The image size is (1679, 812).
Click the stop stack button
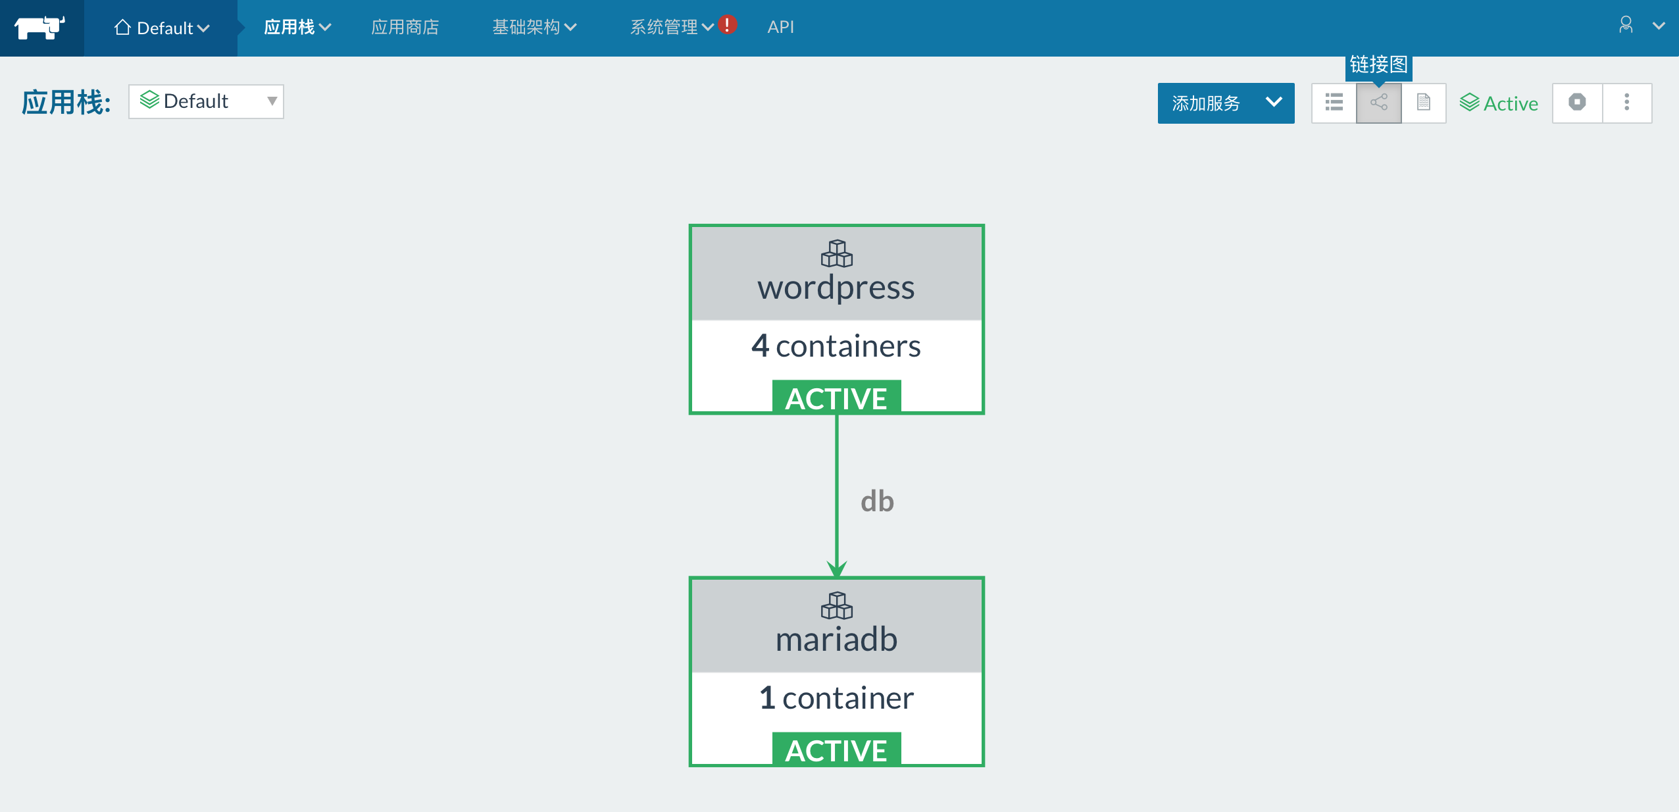pos(1577,103)
